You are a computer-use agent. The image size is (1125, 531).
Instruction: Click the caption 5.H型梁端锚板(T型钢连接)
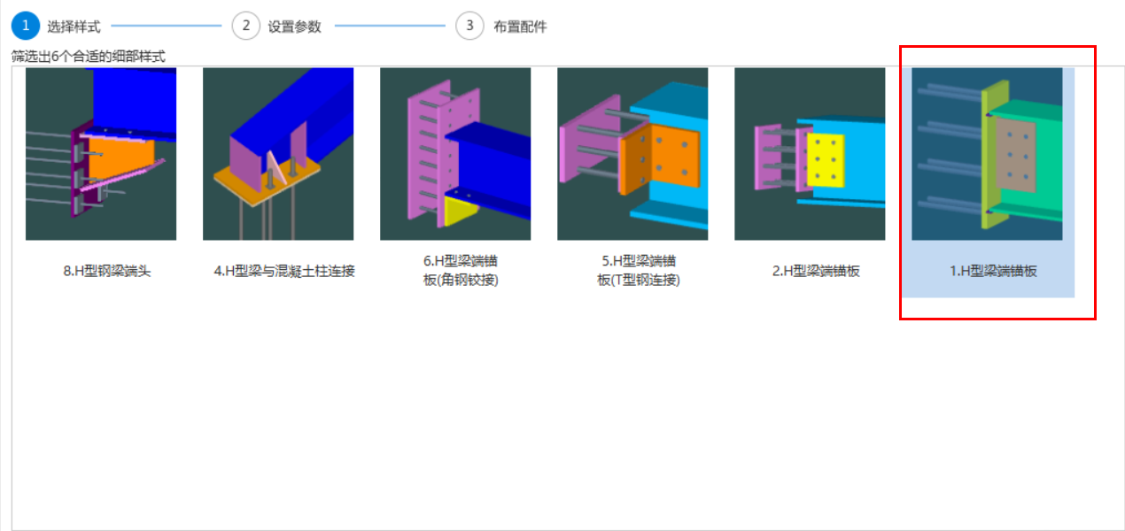pos(639,271)
